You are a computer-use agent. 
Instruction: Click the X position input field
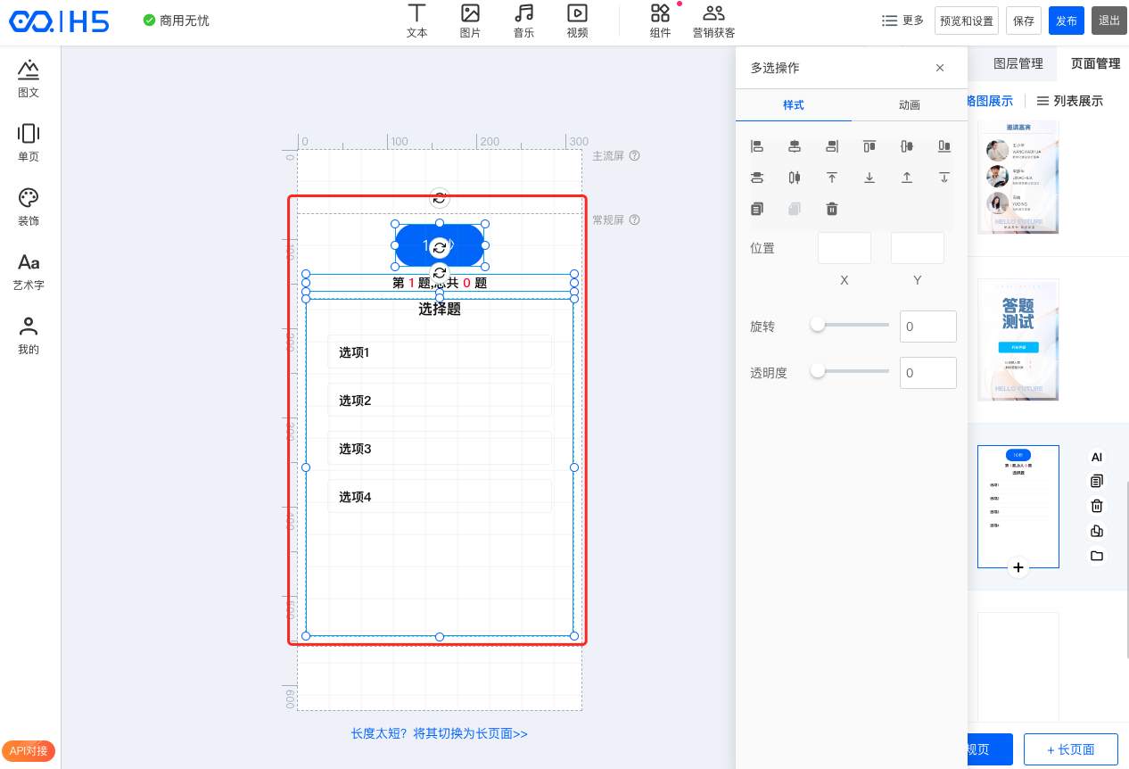[x=844, y=248]
